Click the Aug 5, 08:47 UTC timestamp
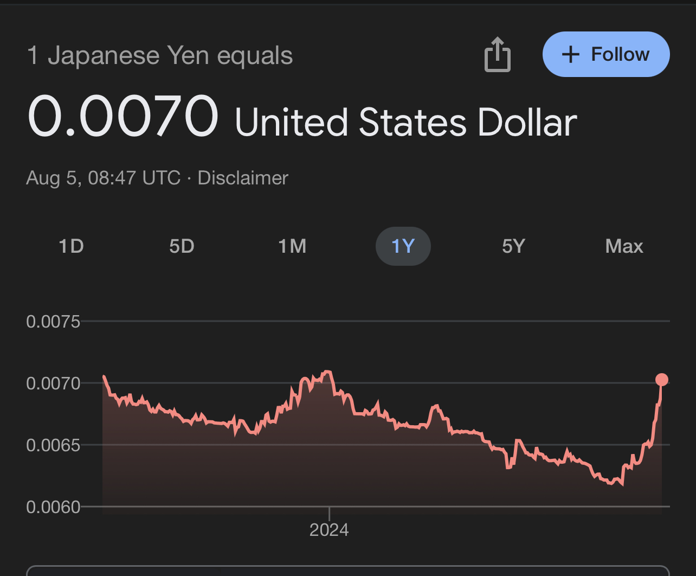The height and width of the screenshot is (576, 696). (x=103, y=178)
